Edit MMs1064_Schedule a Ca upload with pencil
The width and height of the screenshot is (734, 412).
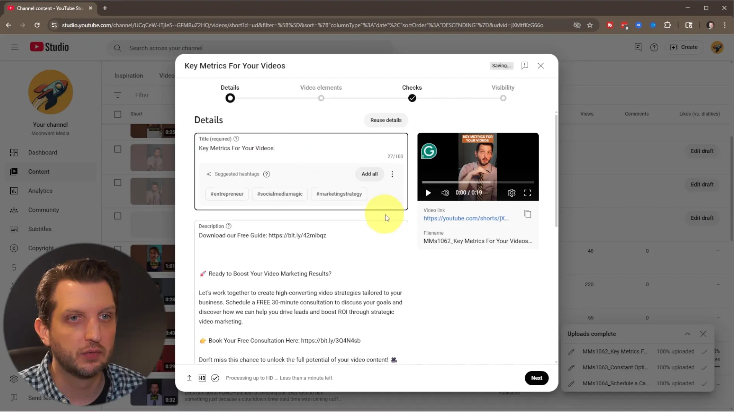click(x=571, y=384)
